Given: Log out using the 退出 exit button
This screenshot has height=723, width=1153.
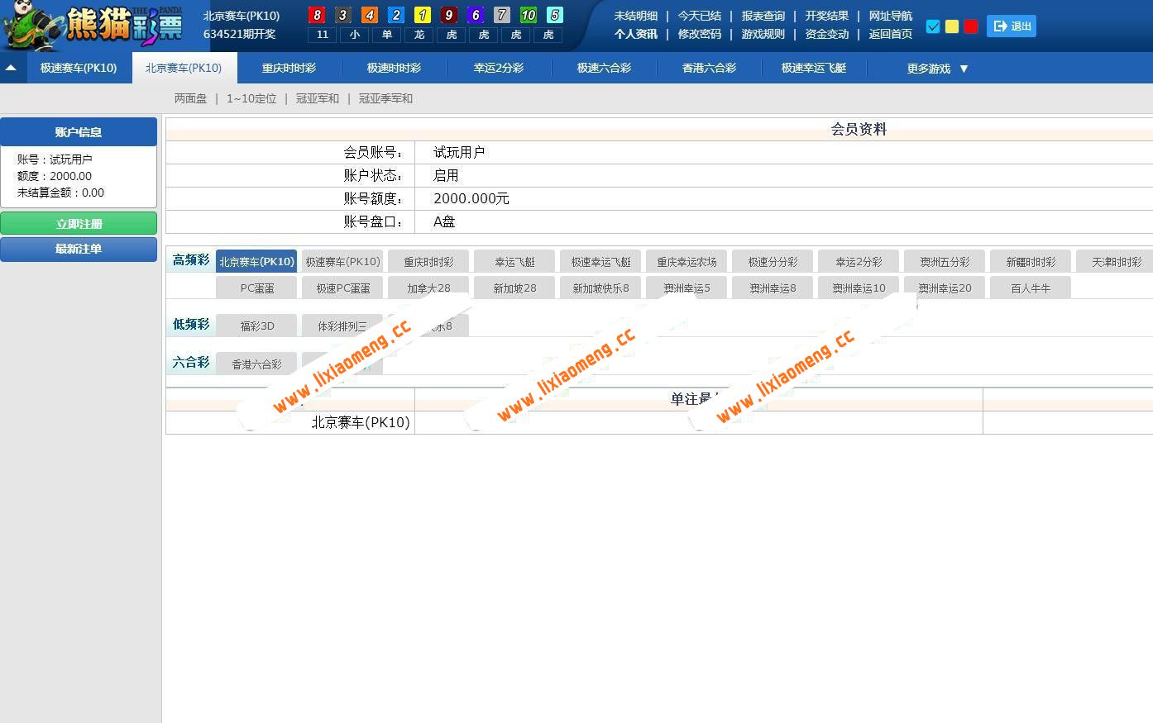Looking at the screenshot, I should click(1011, 26).
